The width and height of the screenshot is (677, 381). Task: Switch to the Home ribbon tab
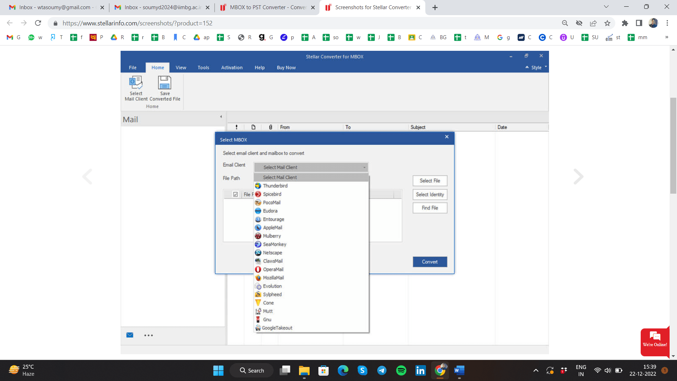pyautogui.click(x=158, y=67)
